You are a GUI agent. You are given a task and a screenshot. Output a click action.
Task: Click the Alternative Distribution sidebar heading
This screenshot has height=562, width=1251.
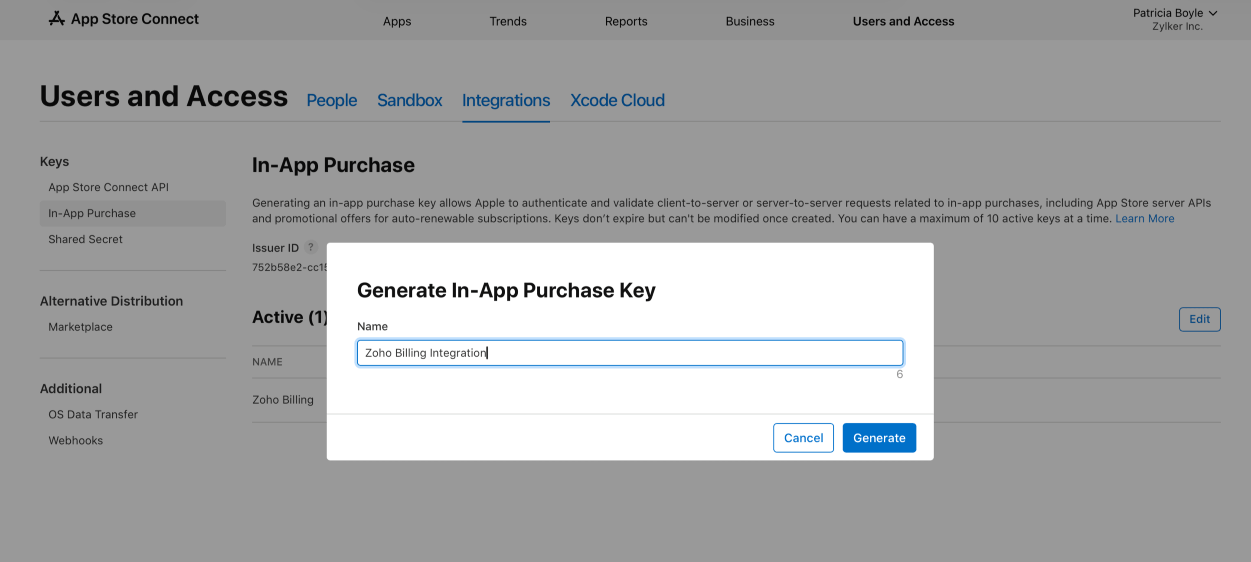(x=111, y=301)
